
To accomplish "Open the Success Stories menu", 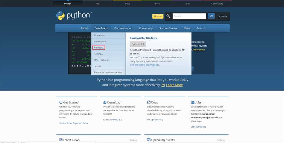I will pyautogui.click(x=168, y=28).
